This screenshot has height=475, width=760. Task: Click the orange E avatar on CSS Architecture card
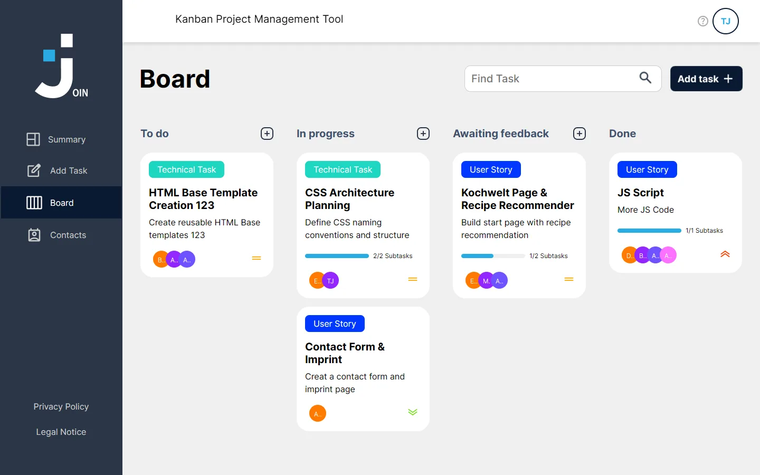coord(316,281)
